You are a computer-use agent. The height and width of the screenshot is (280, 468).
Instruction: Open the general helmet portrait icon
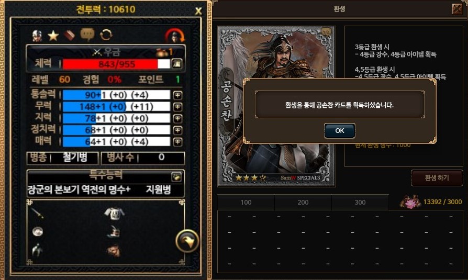[x=37, y=36]
